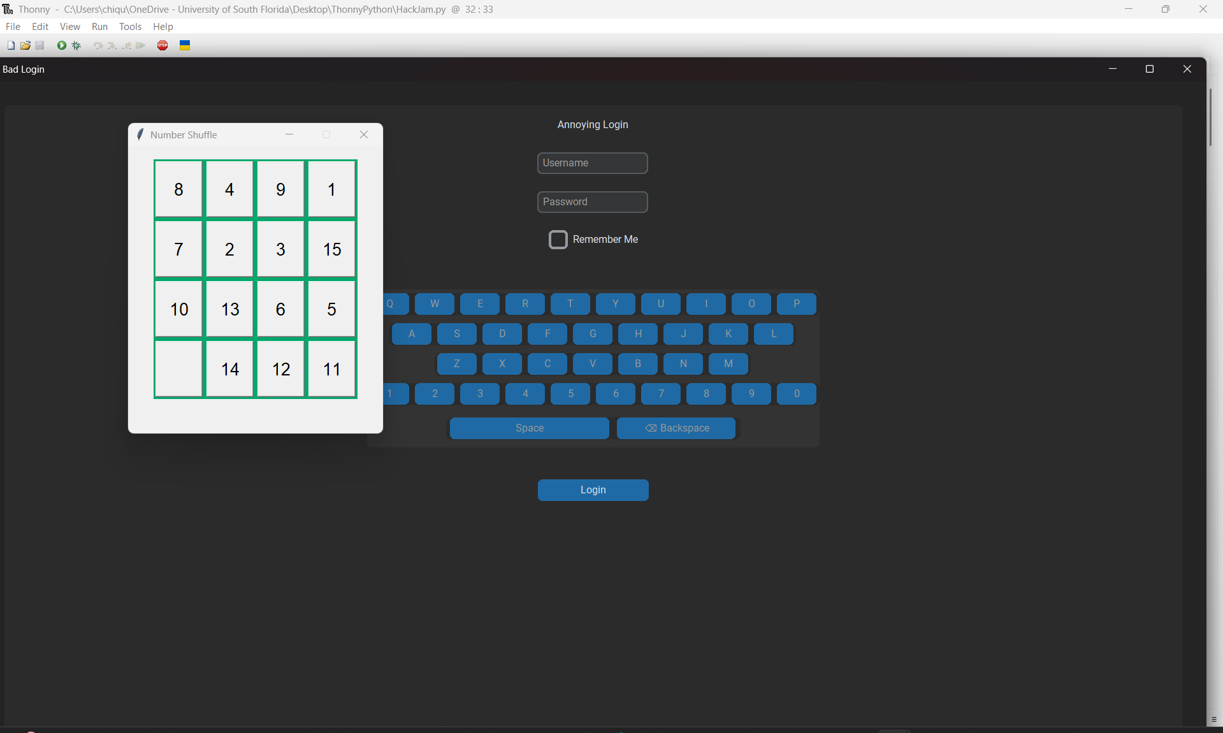
Task: Stop the program with red STOP icon
Action: (x=163, y=45)
